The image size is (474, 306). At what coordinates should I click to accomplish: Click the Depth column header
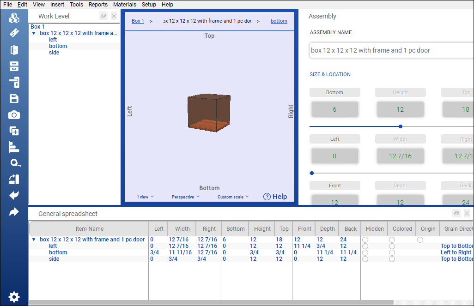(328, 228)
